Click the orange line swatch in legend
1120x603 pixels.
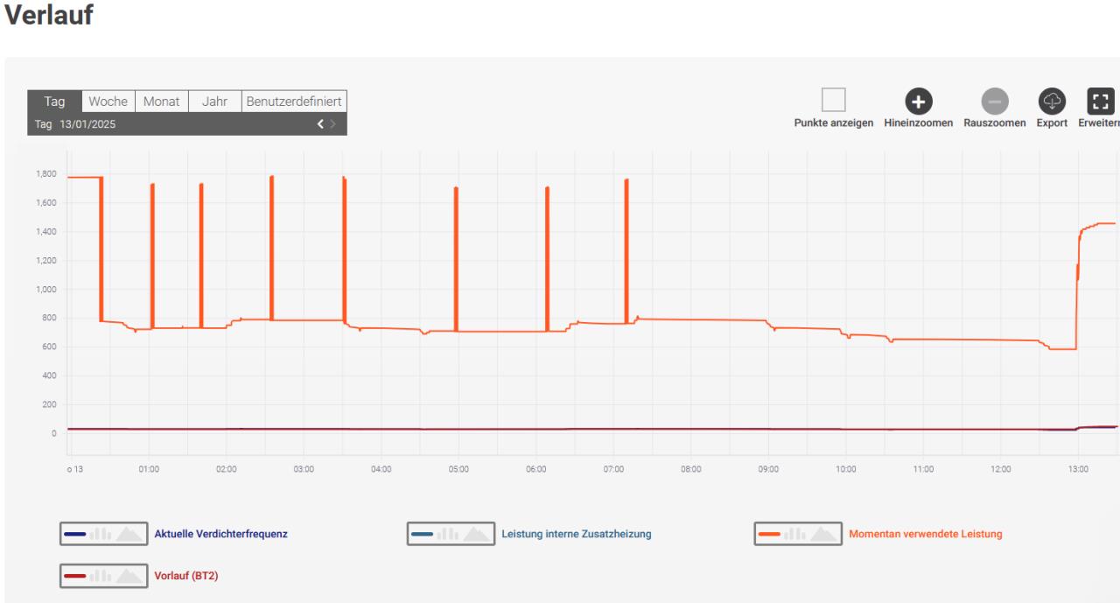point(770,534)
